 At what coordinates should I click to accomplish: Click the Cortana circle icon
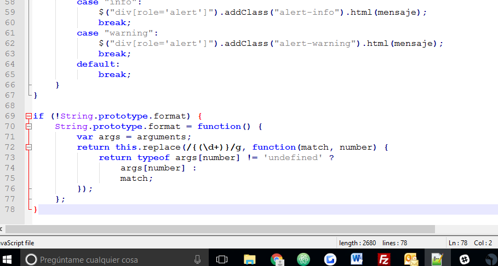click(31, 259)
